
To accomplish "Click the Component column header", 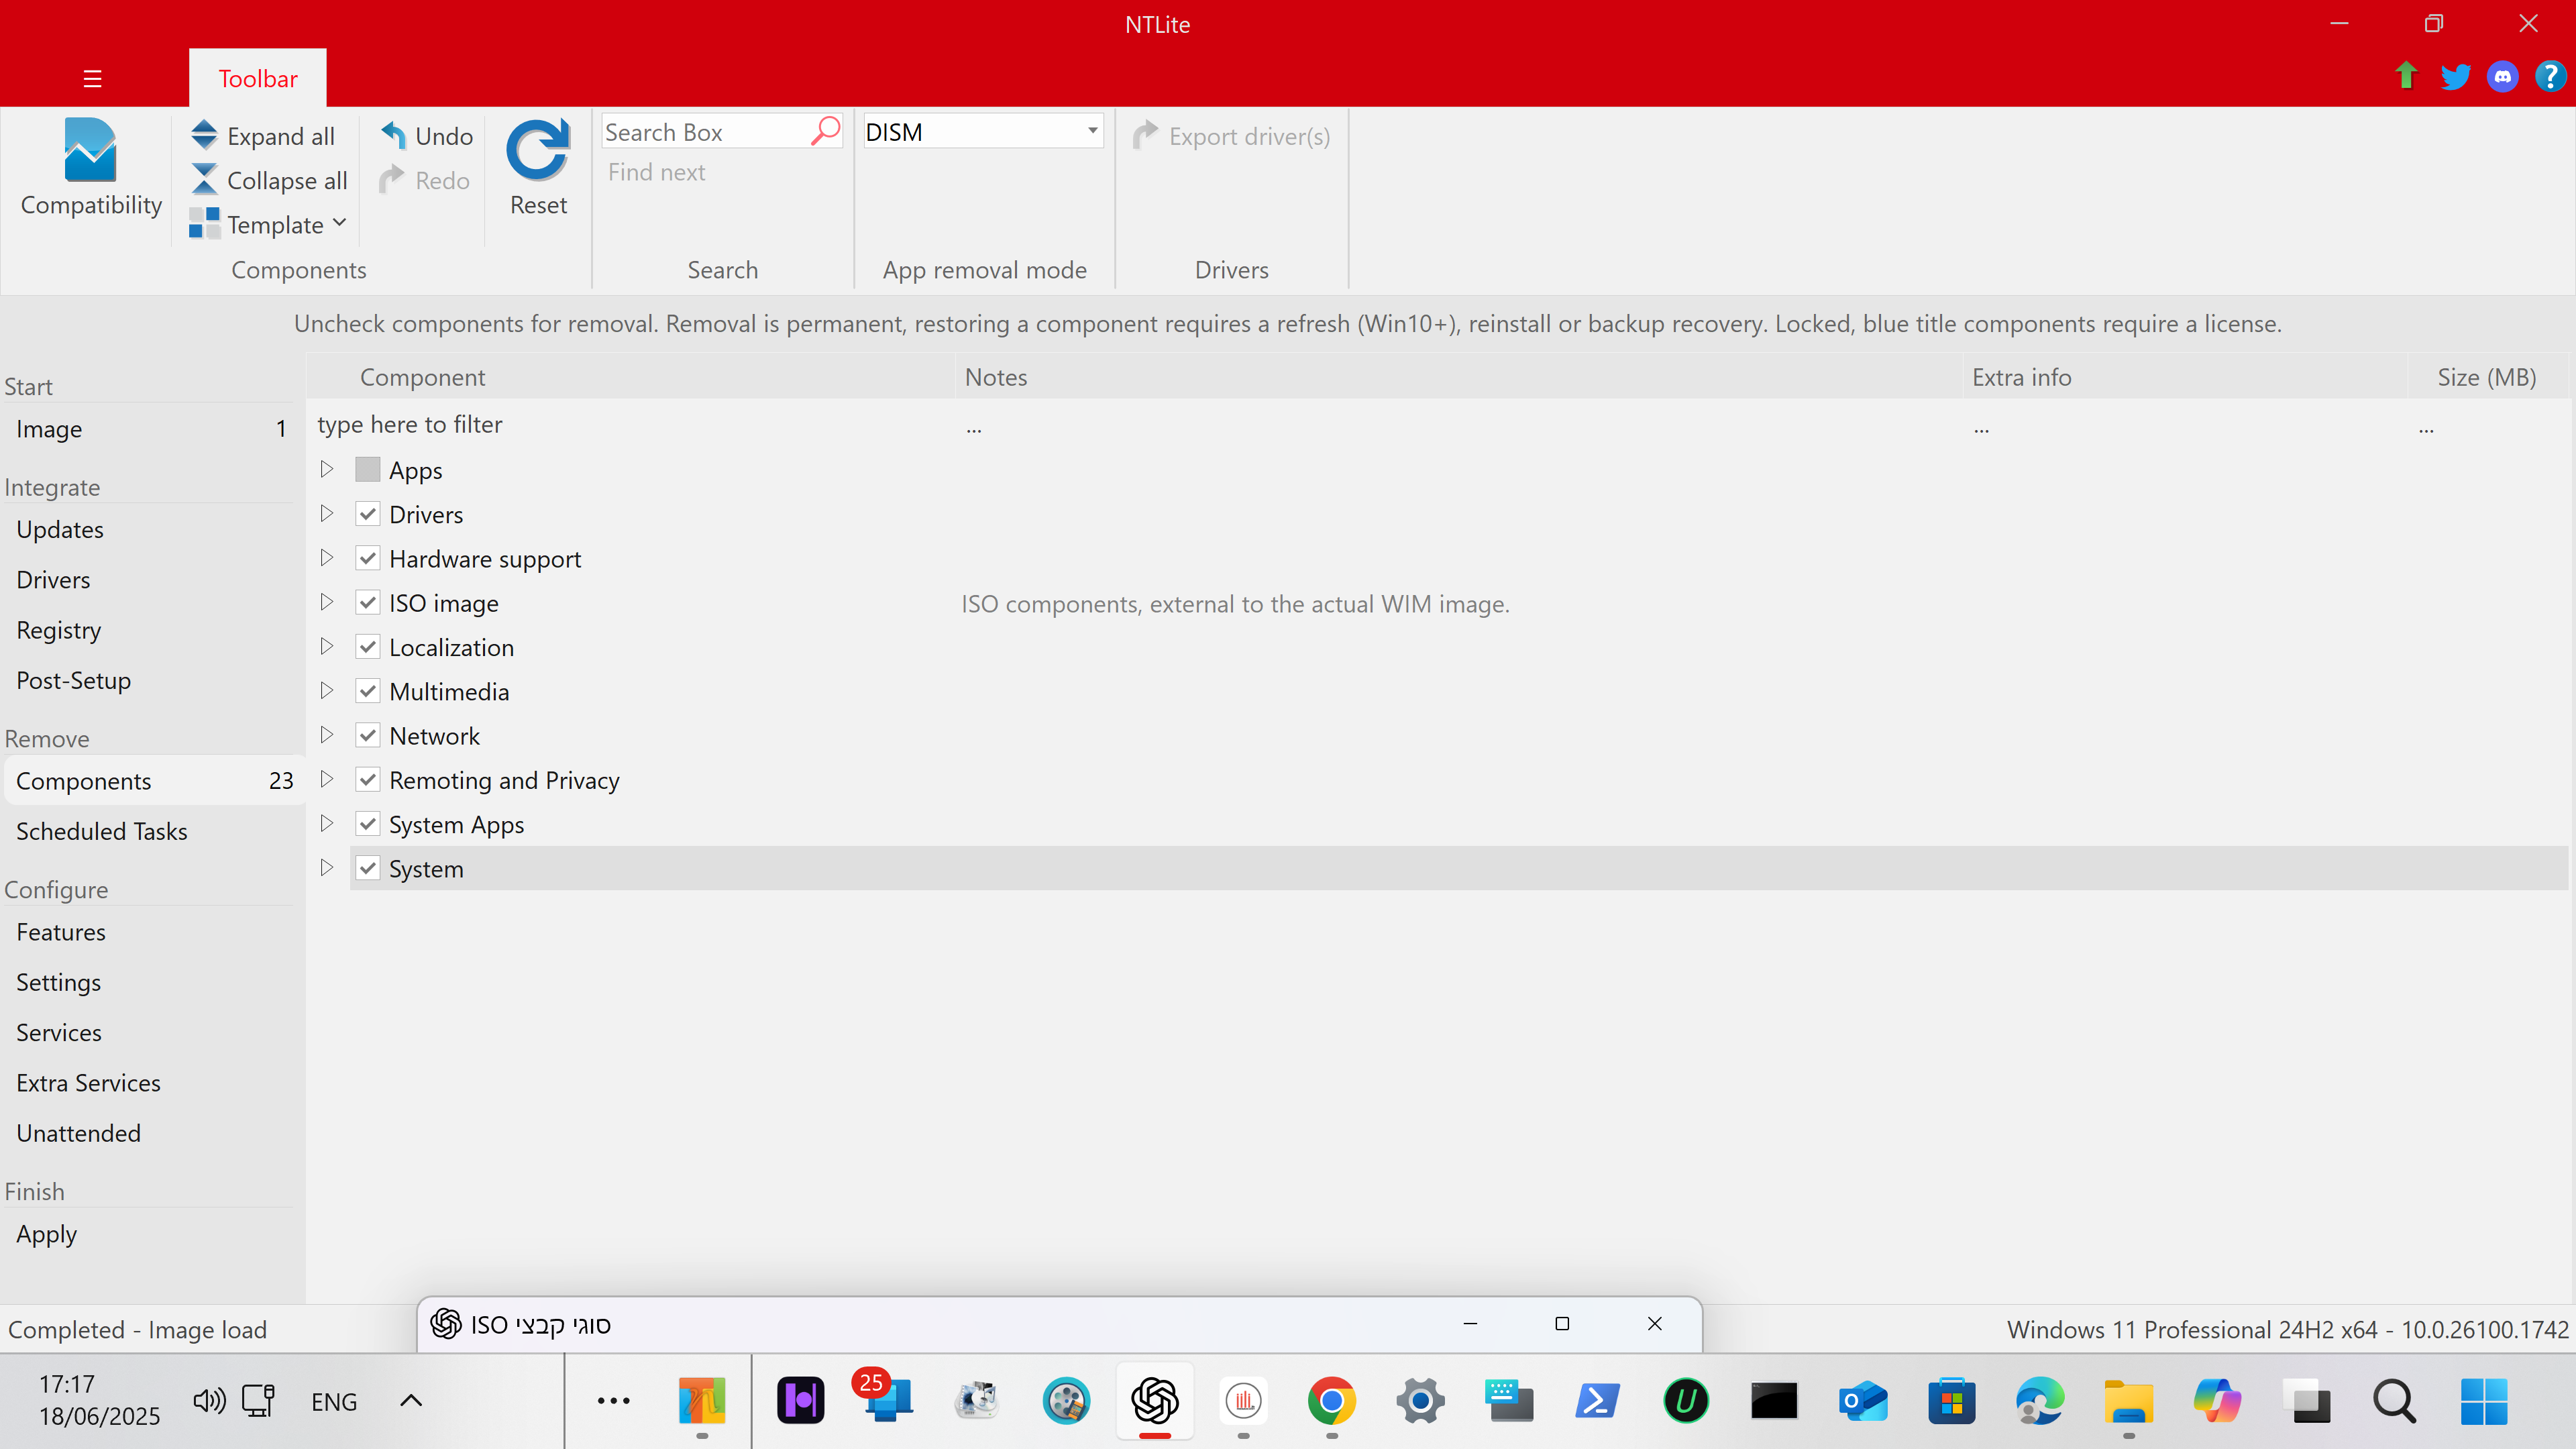I will click(630, 377).
